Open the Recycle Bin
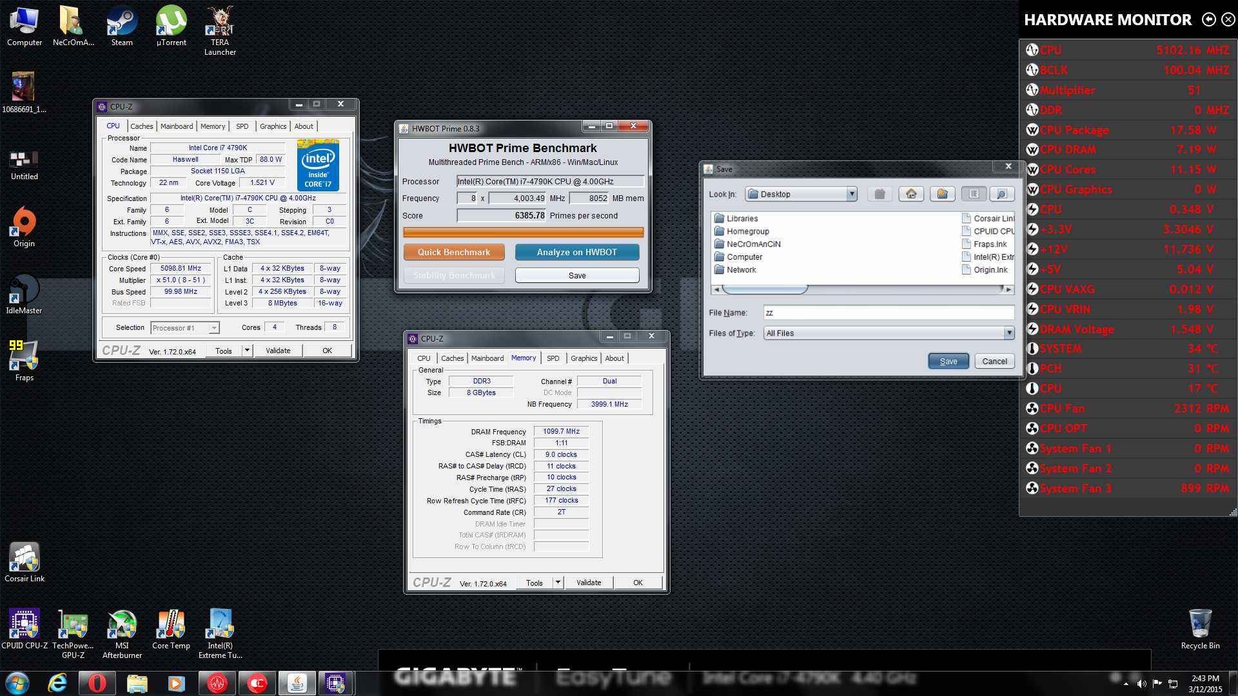 (1200, 629)
